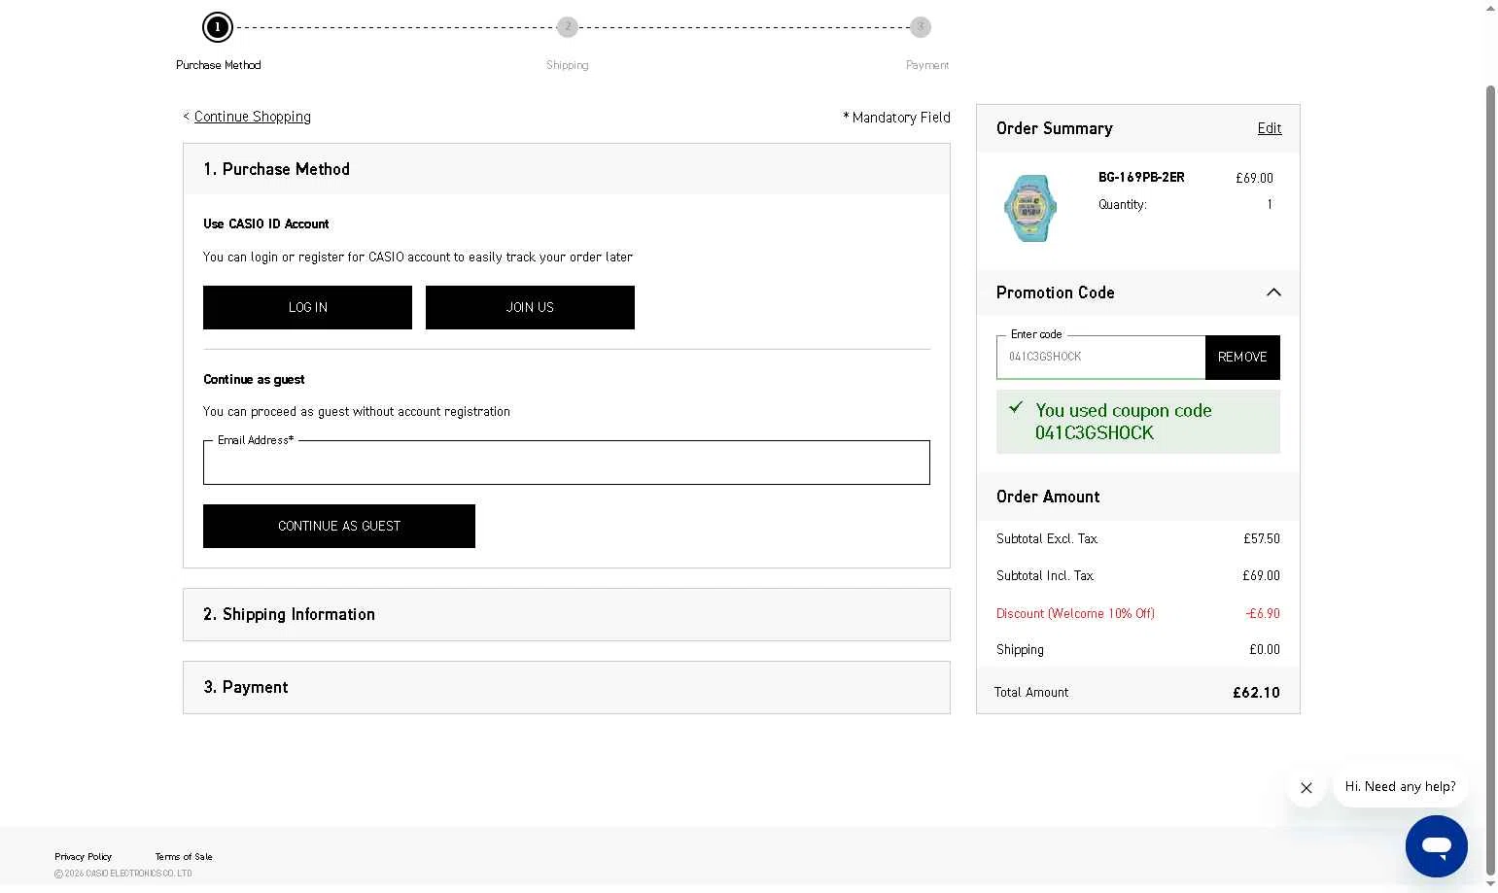
Task: Open the Privacy Policy link
Action: point(83,857)
